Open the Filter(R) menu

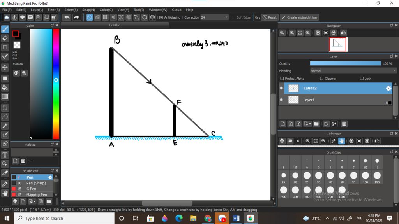coord(54,10)
